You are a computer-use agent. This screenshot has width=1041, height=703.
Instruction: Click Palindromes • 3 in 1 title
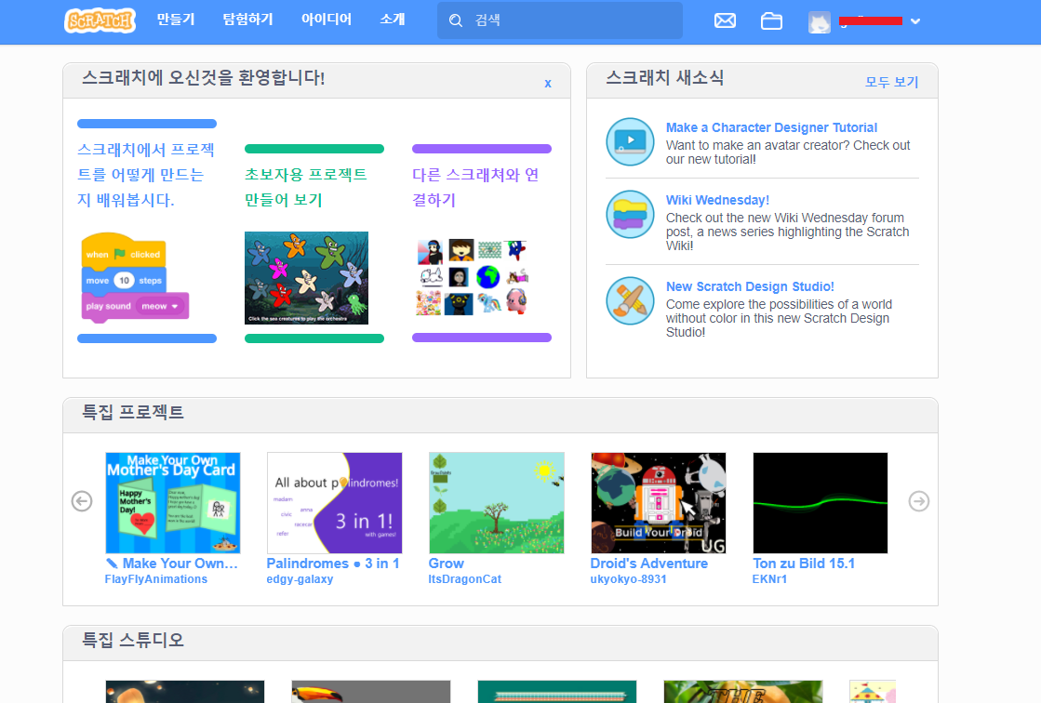tap(333, 563)
